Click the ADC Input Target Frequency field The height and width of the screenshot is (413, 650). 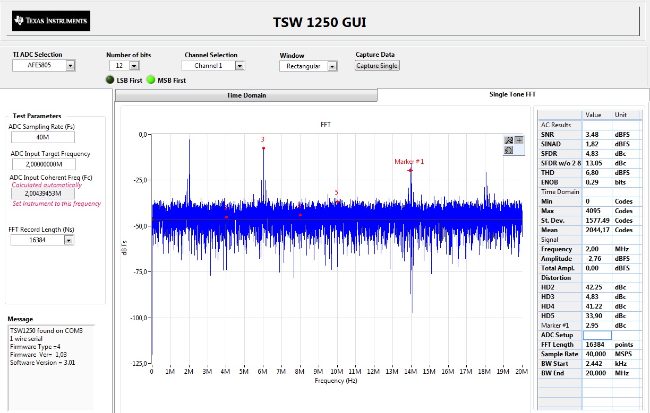coord(43,164)
